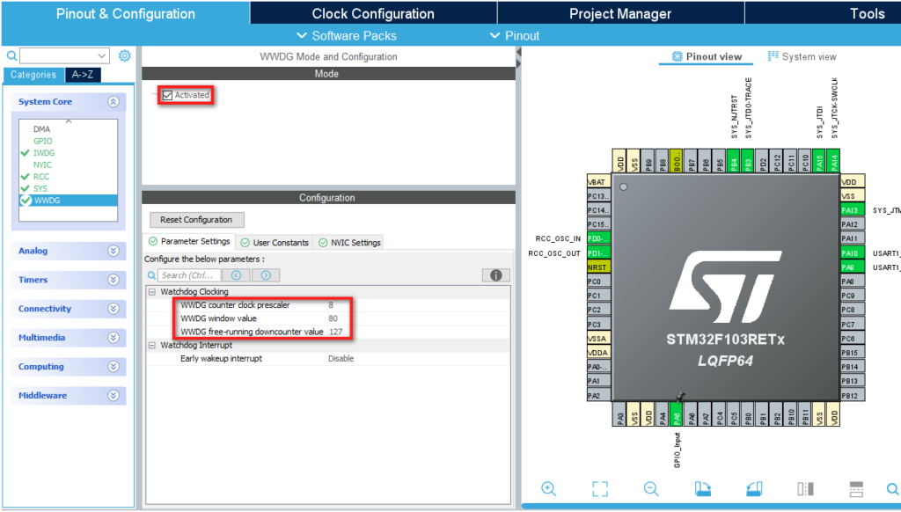Click the rotate pinout clockwise icon

click(703, 489)
